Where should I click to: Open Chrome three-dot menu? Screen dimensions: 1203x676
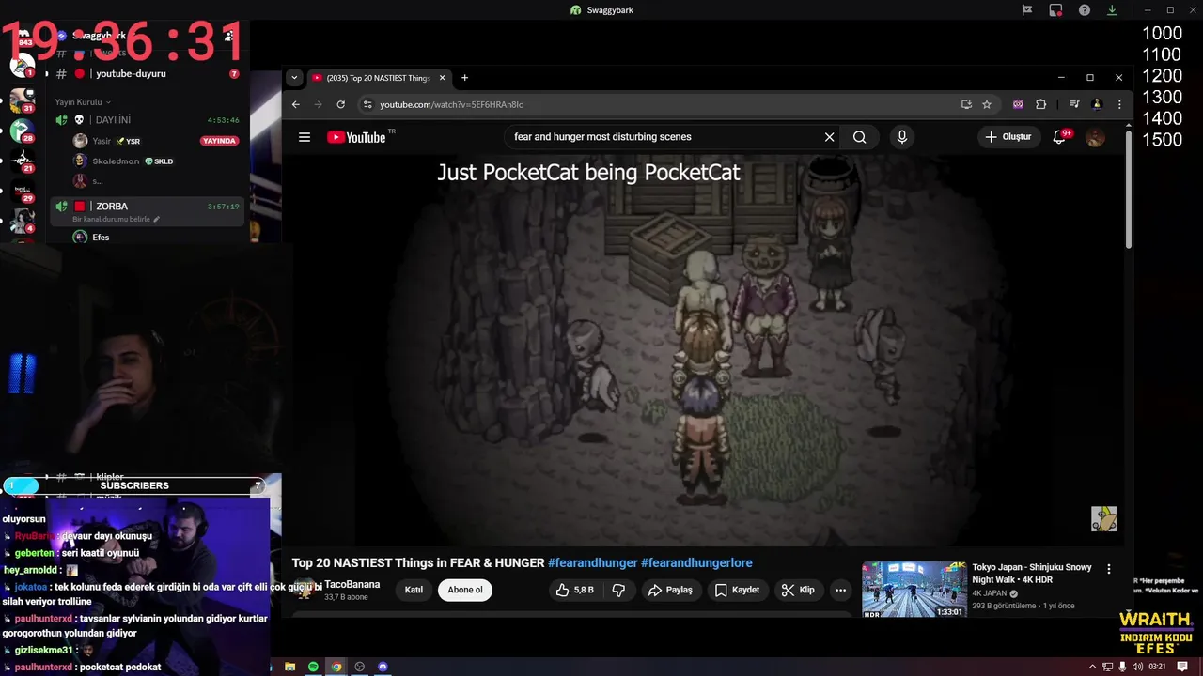(x=1119, y=104)
